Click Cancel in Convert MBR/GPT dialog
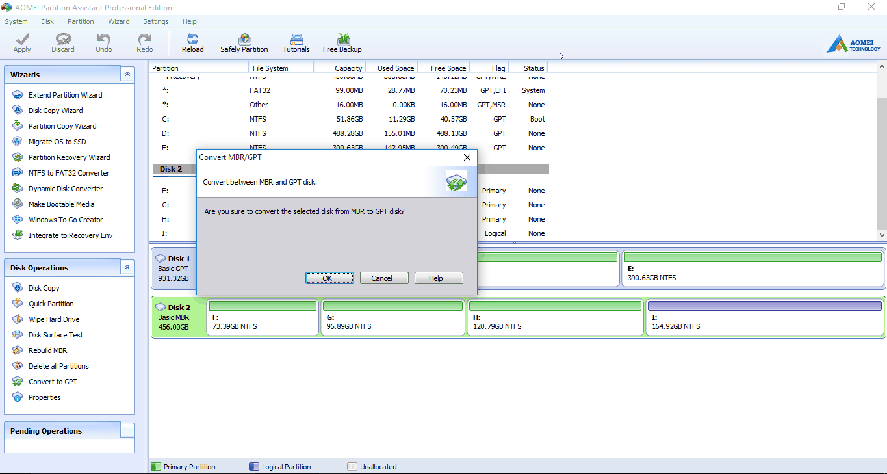This screenshot has width=887, height=474. click(x=384, y=278)
